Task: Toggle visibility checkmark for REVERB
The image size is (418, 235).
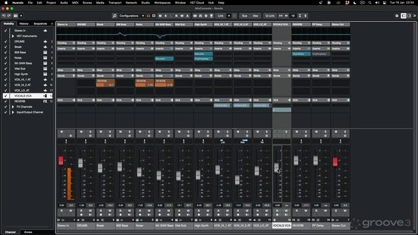Action: [x=5, y=102]
